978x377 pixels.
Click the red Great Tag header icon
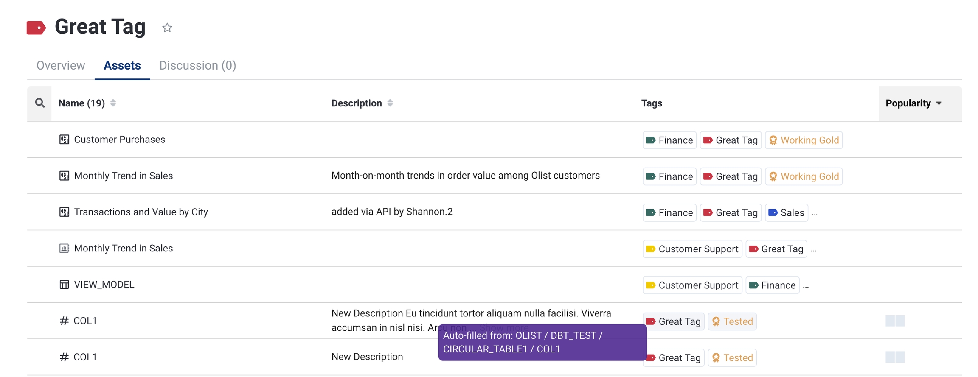coord(36,28)
